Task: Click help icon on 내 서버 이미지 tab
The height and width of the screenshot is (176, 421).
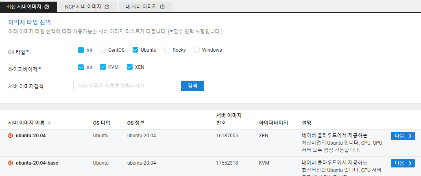Action: [x=162, y=7]
